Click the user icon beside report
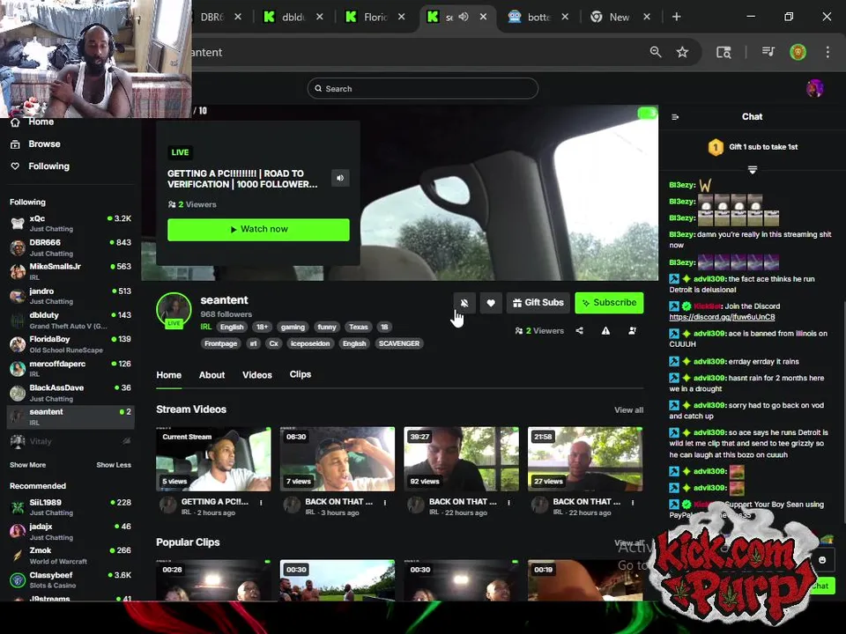 pyautogui.click(x=633, y=331)
